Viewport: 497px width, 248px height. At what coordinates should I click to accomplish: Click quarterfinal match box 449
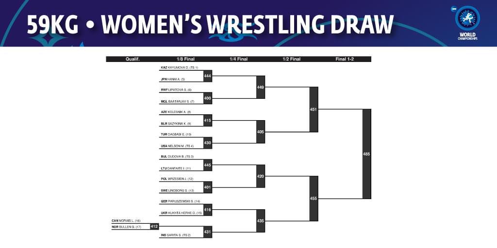[261, 87]
